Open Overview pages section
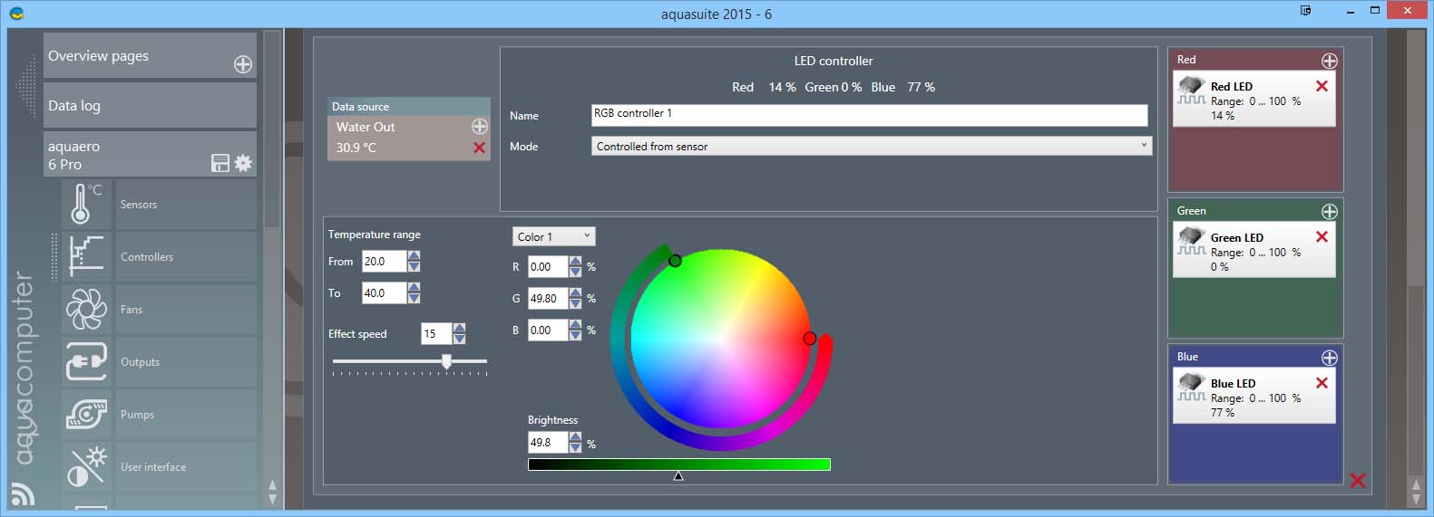1434x517 pixels. pyautogui.click(x=136, y=56)
